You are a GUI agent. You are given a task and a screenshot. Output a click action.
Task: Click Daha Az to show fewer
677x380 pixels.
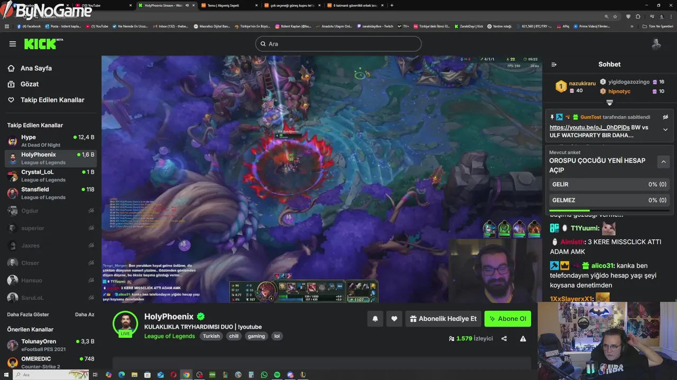[85, 315]
